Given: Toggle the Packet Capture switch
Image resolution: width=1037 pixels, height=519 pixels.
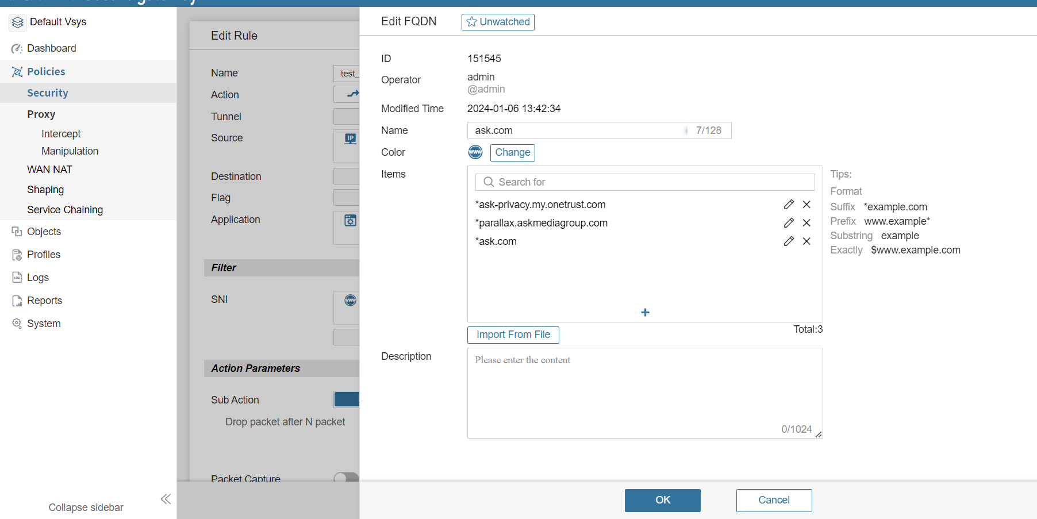Looking at the screenshot, I should (x=345, y=477).
